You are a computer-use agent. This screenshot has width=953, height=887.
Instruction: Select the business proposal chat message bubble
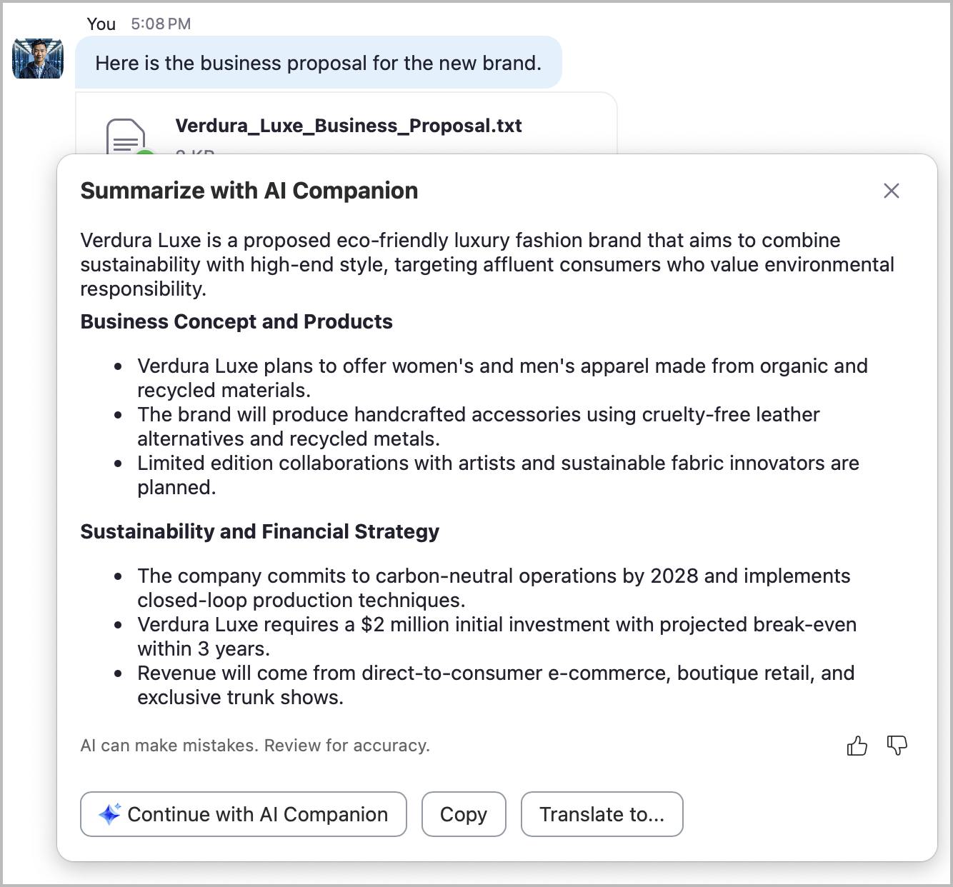pos(319,63)
